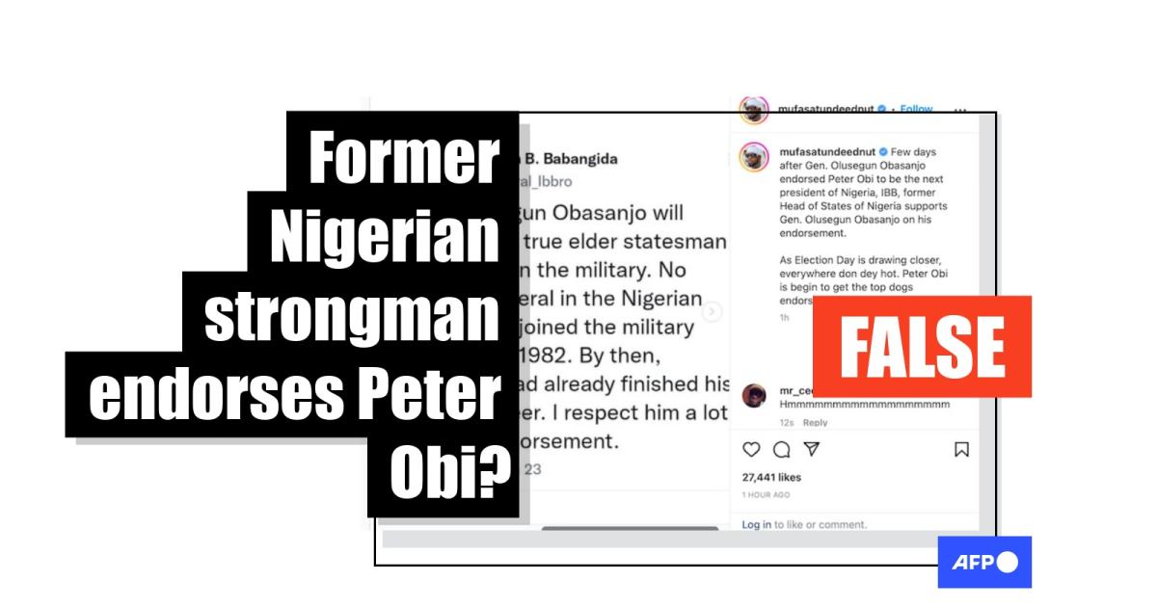Click the Follow link
The image size is (1157, 607).
(x=916, y=109)
